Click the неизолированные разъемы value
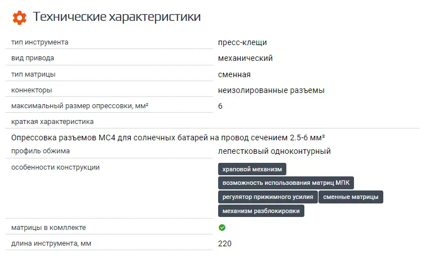Image resolution: width=425 pixels, height=266 pixels. (271, 90)
